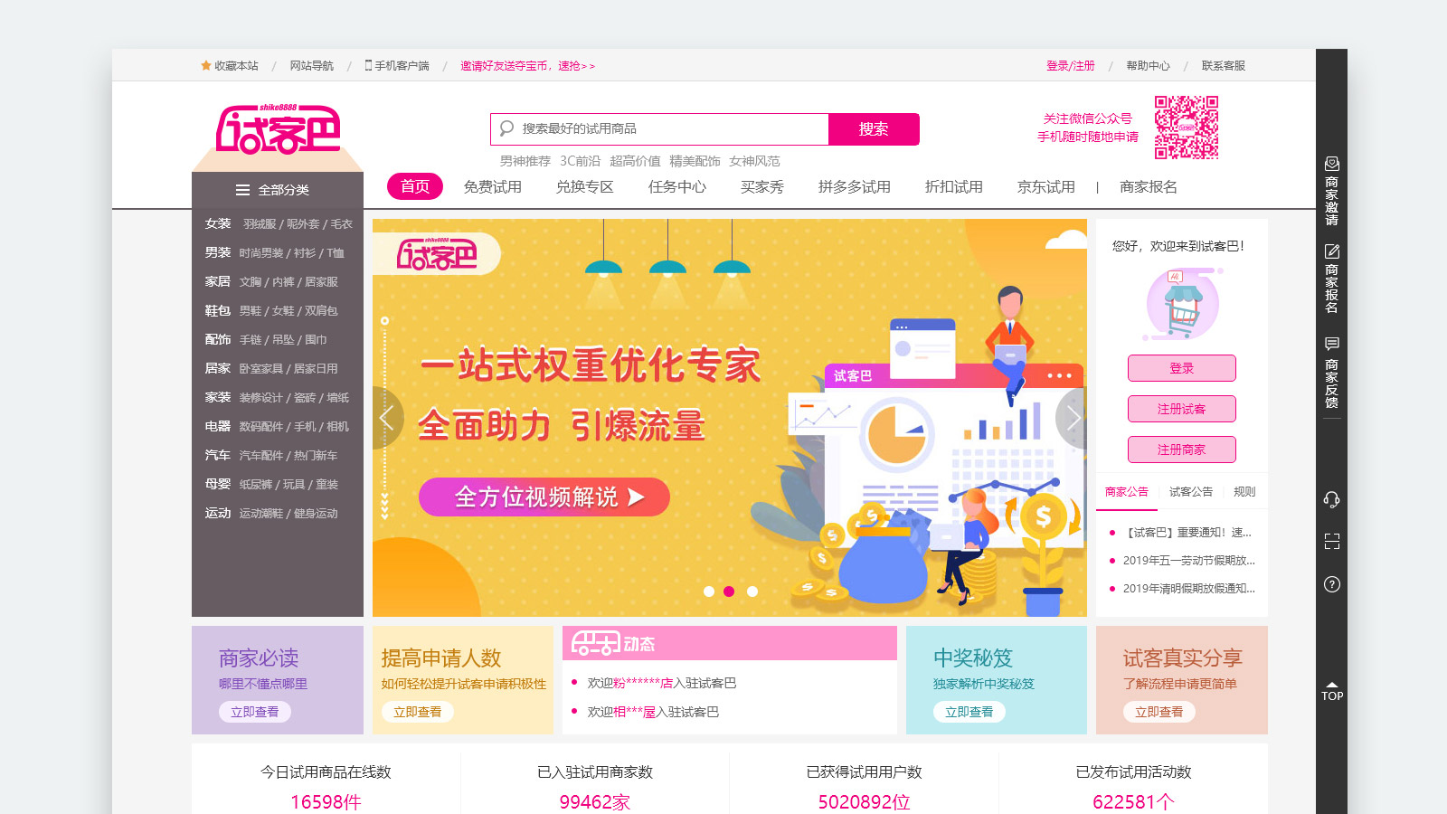1447x814 pixels.
Task: Click the 注册试客 button
Action: click(x=1181, y=409)
